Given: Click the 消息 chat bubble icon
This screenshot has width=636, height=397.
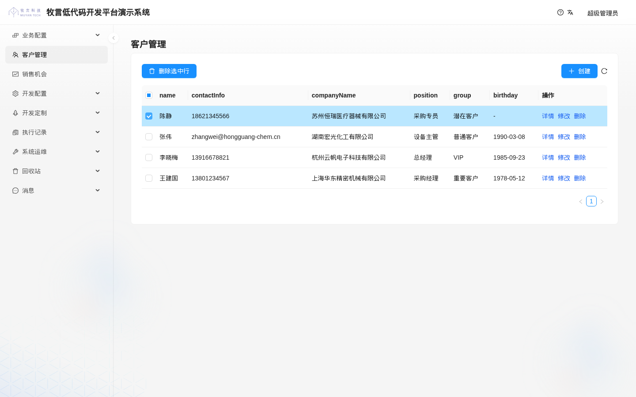Looking at the screenshot, I should [15, 191].
